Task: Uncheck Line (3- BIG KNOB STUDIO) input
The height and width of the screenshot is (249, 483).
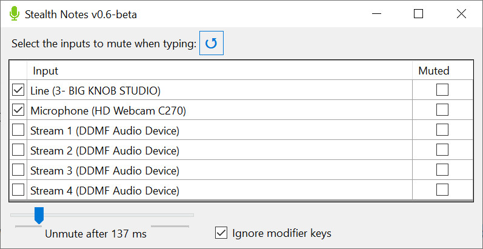Action: [x=18, y=90]
